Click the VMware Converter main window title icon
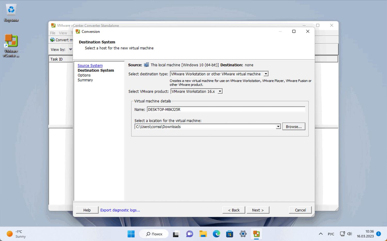This screenshot has width=387, height=241. click(x=53, y=25)
